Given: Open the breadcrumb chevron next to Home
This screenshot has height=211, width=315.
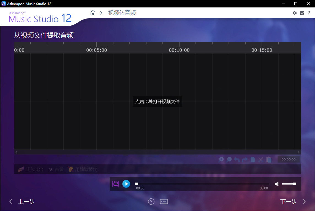Looking at the screenshot, I should click(101, 13).
